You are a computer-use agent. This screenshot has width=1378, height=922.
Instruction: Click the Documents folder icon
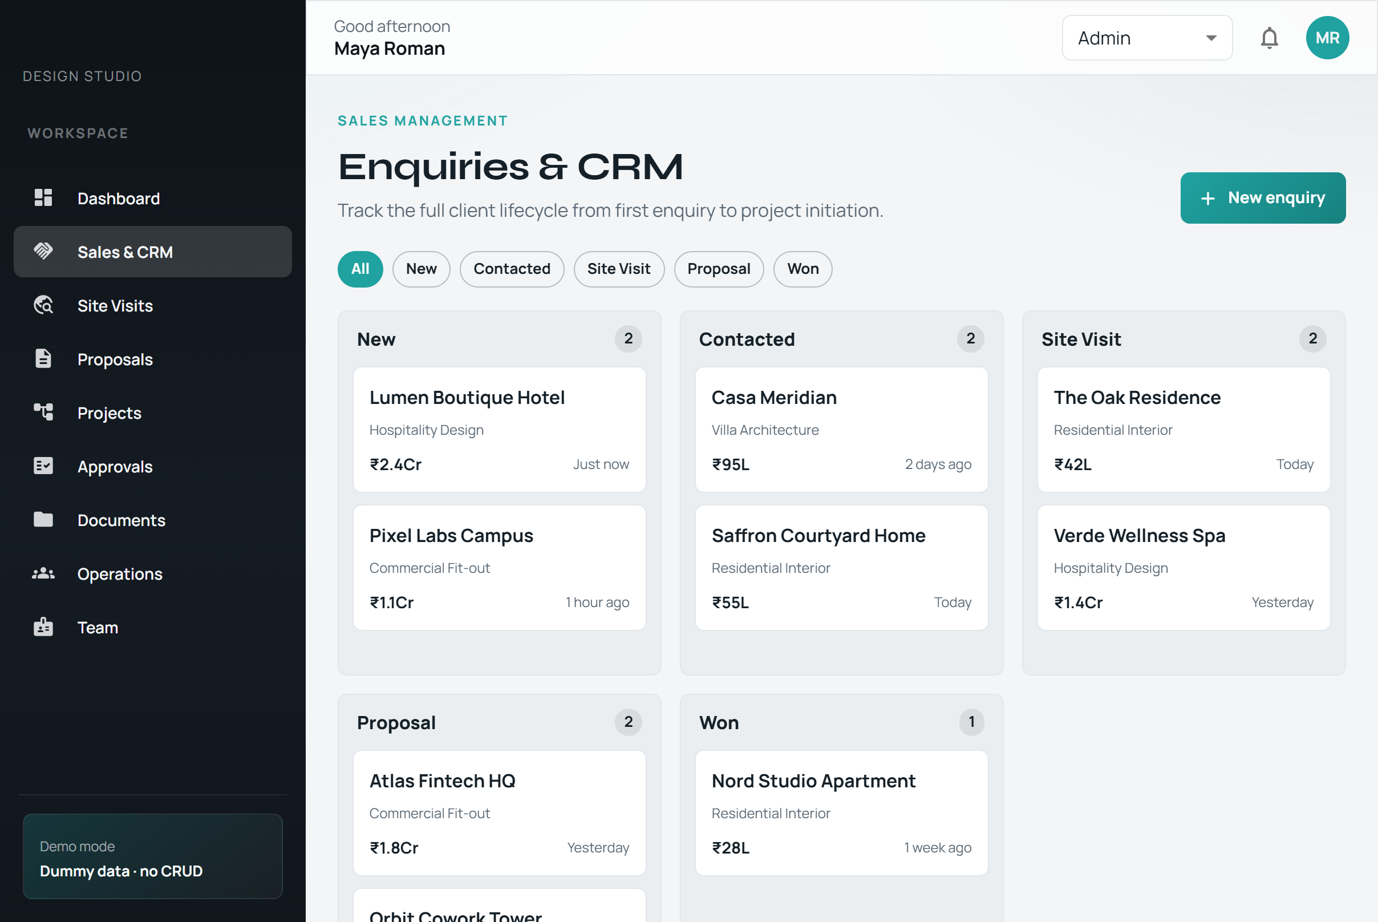coord(43,519)
